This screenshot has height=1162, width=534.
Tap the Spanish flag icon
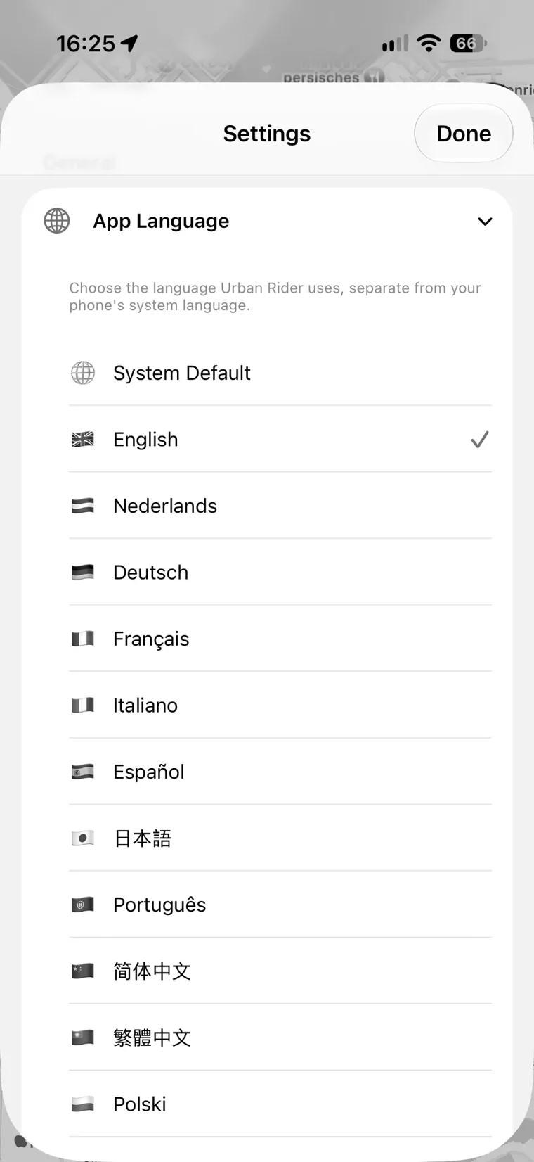[x=83, y=772]
